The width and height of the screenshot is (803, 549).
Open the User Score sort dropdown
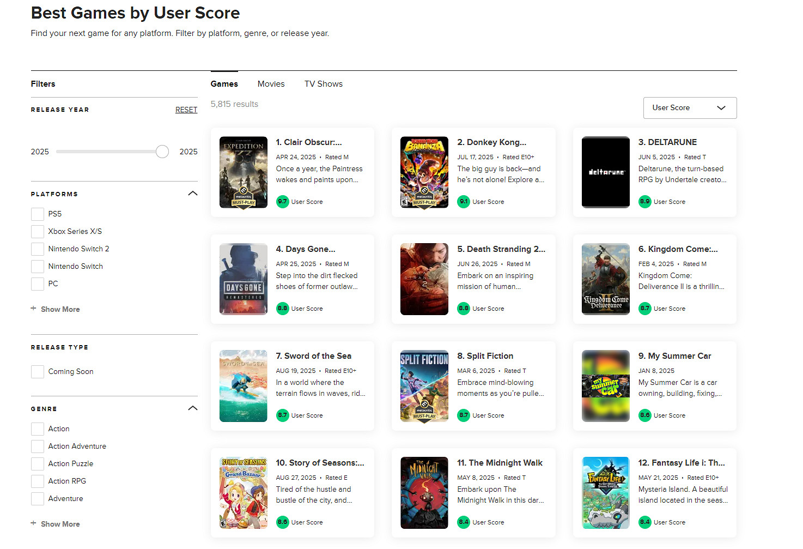[x=690, y=107]
